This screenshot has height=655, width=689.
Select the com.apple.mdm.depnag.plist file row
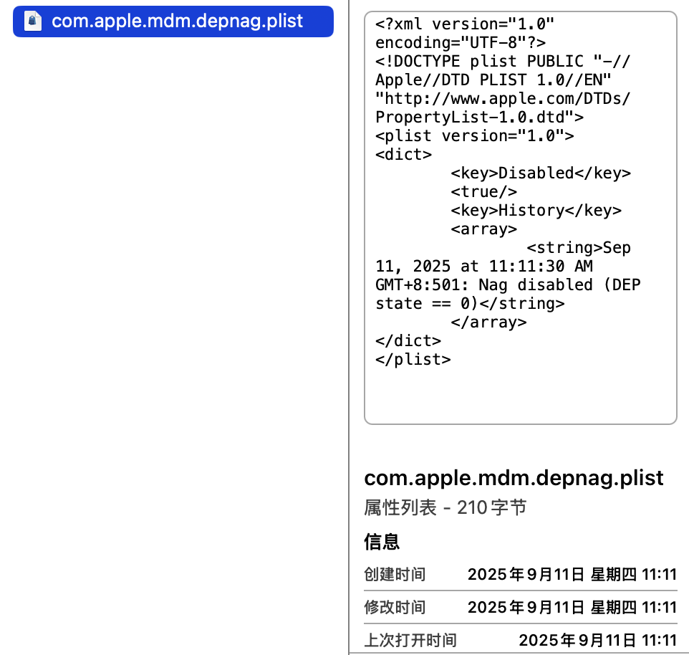click(173, 21)
